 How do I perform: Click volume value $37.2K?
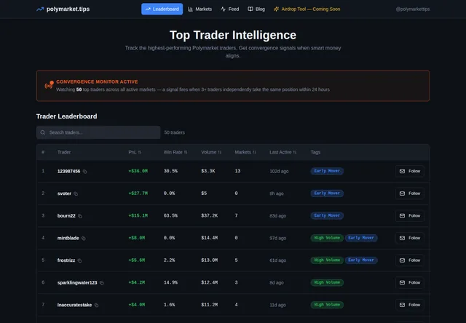pyautogui.click(x=210, y=215)
